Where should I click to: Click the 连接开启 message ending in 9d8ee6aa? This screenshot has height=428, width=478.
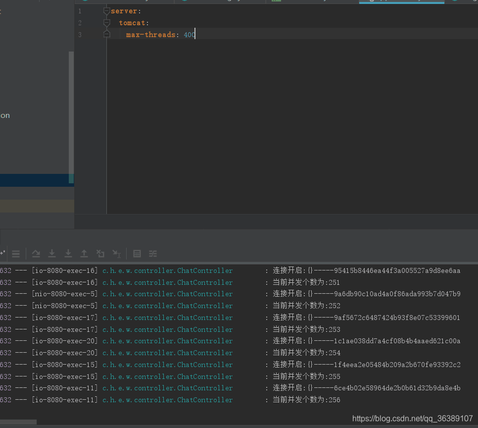367,270
